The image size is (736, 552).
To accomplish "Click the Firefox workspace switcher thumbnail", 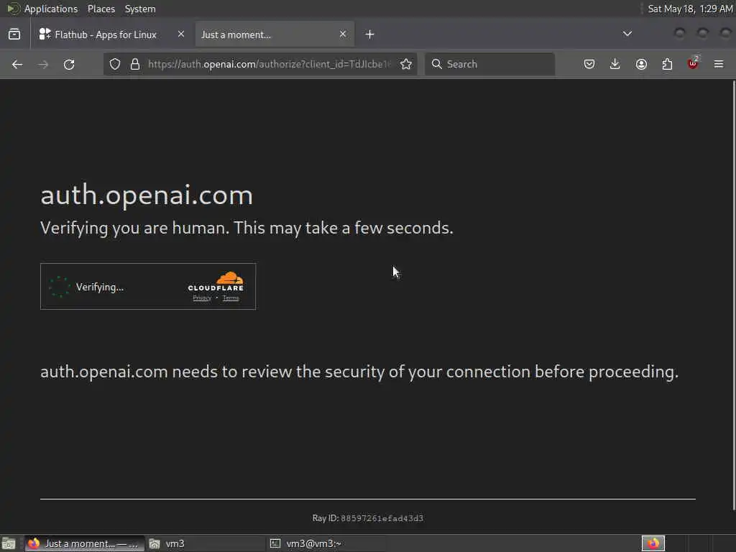I will pyautogui.click(x=653, y=543).
